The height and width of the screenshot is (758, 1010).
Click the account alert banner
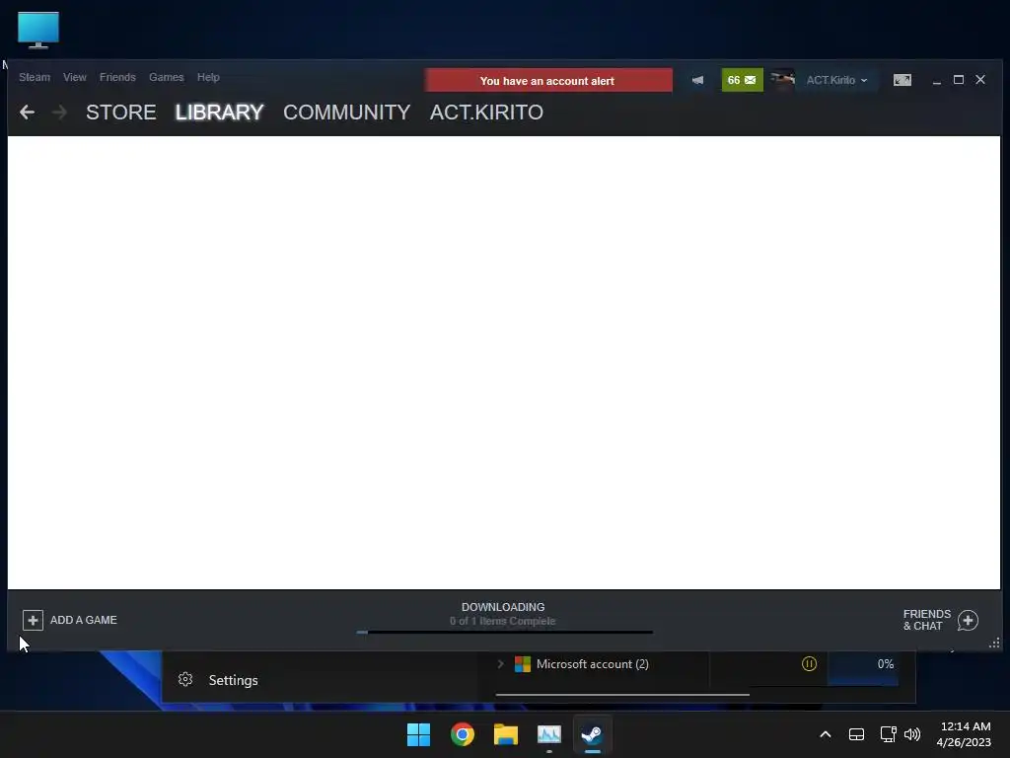click(x=548, y=81)
